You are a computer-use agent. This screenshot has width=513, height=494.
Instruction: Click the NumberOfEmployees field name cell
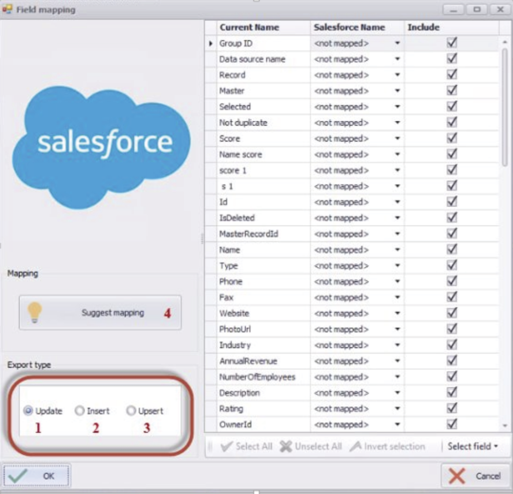tap(264, 377)
